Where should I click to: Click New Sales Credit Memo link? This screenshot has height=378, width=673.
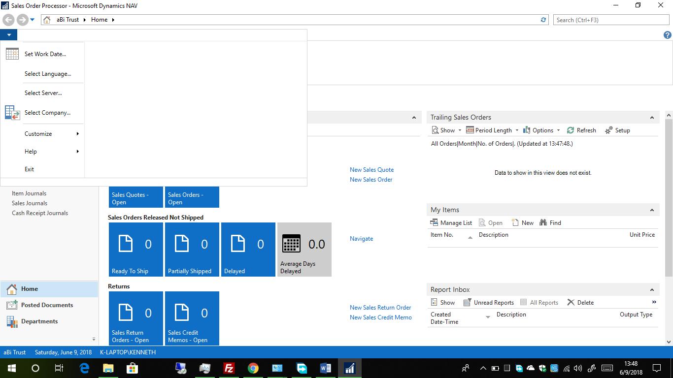[381, 317]
